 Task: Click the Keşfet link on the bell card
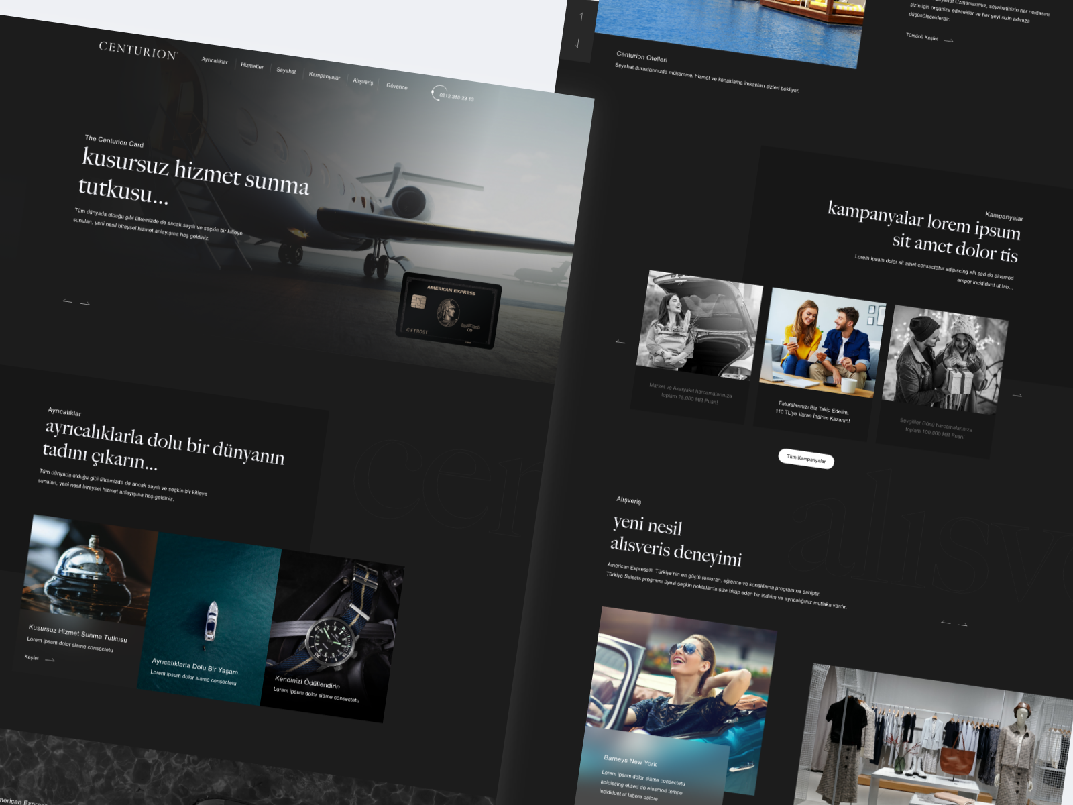click(x=32, y=657)
